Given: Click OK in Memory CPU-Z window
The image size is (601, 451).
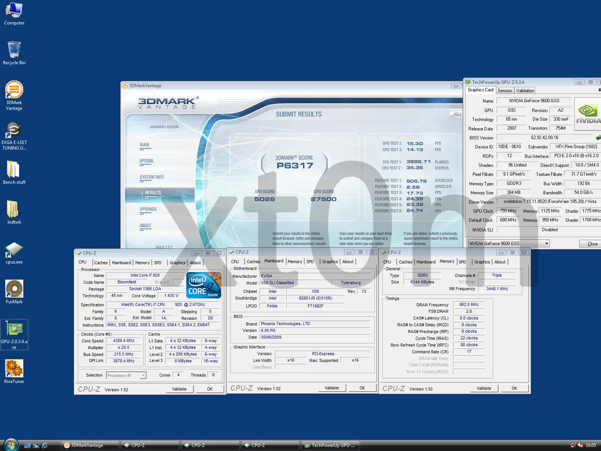Looking at the screenshot, I should coord(515,389).
